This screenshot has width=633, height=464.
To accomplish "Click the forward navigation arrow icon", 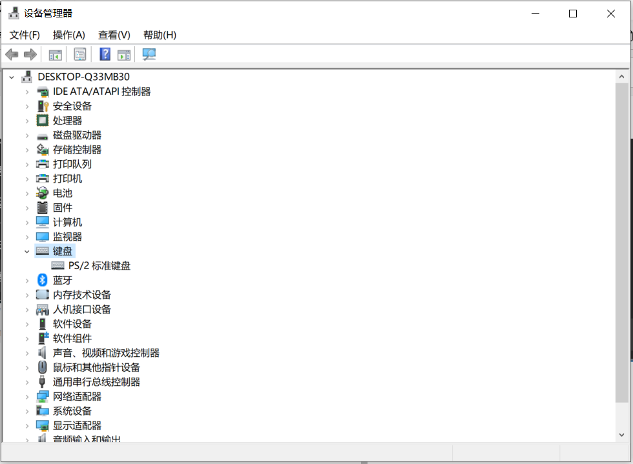I will tap(30, 54).
